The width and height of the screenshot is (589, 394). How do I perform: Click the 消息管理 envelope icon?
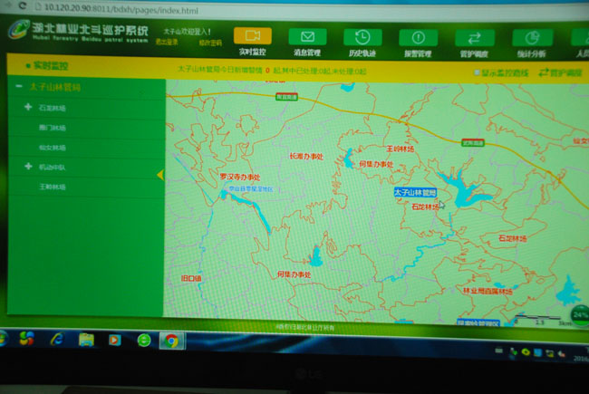pos(307,37)
